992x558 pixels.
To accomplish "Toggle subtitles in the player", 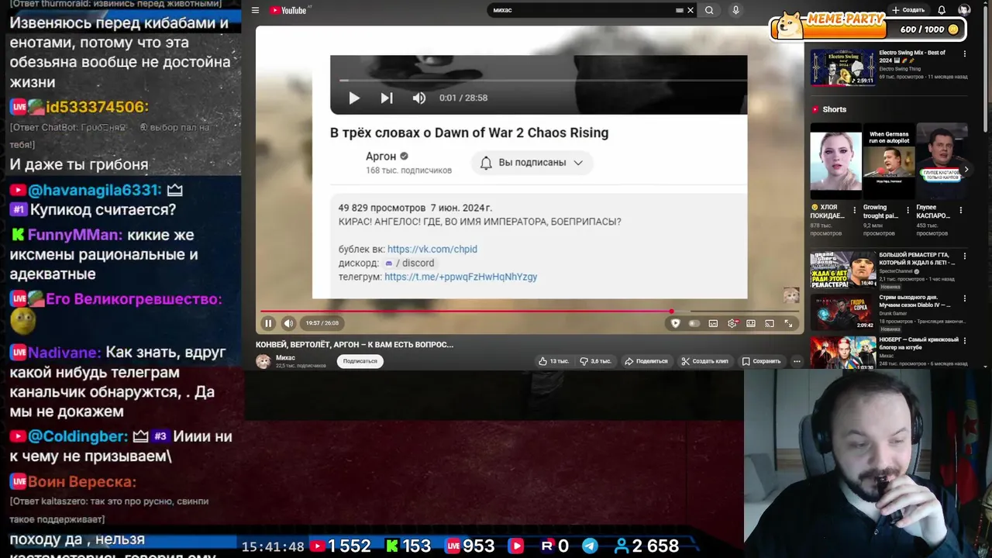I will [x=713, y=323].
